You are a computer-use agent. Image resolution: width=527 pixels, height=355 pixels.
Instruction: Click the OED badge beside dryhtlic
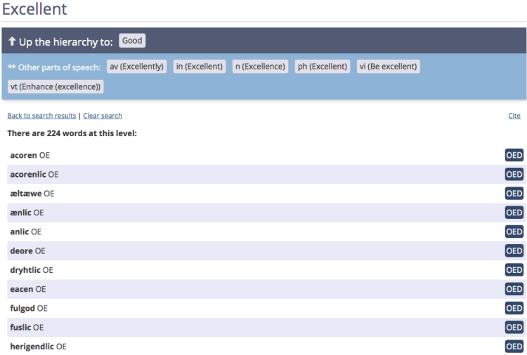pos(514,270)
